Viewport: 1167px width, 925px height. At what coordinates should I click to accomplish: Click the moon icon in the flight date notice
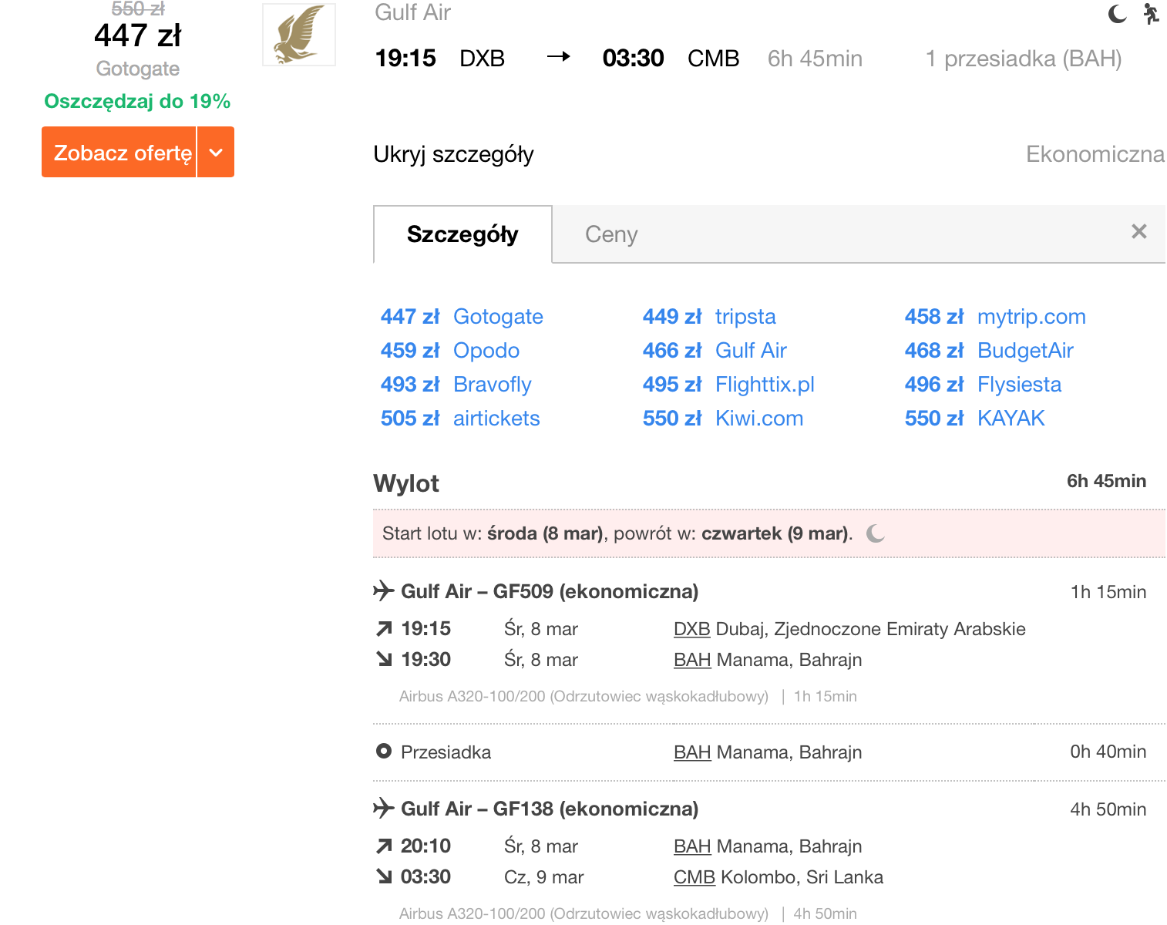(876, 533)
